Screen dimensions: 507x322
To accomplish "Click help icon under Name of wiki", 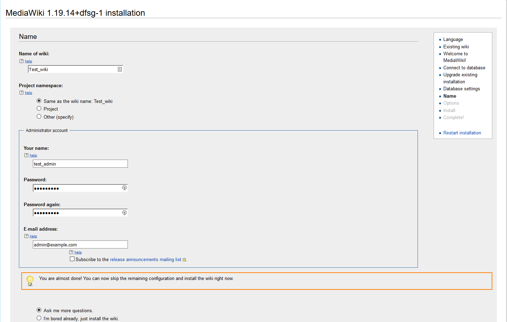I will (x=22, y=61).
